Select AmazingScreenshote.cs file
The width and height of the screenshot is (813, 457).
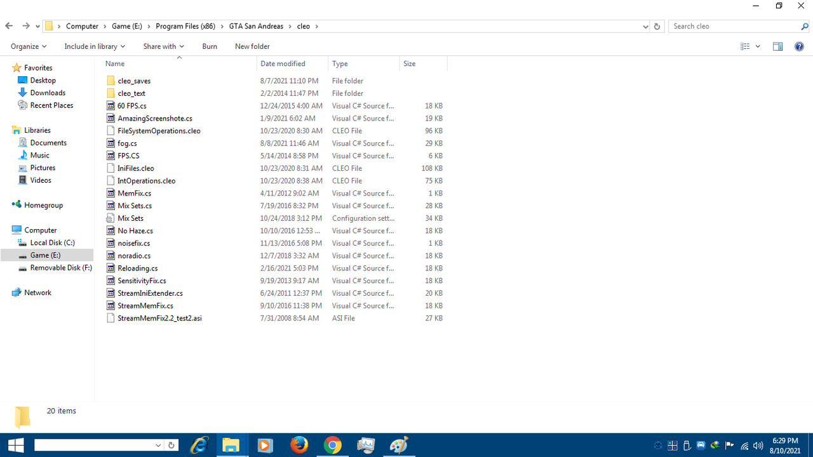(x=154, y=118)
